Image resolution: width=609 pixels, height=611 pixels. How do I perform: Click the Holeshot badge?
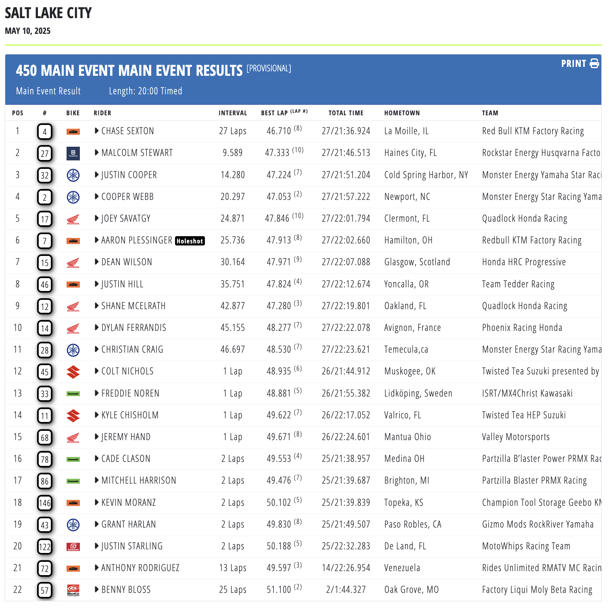point(190,241)
